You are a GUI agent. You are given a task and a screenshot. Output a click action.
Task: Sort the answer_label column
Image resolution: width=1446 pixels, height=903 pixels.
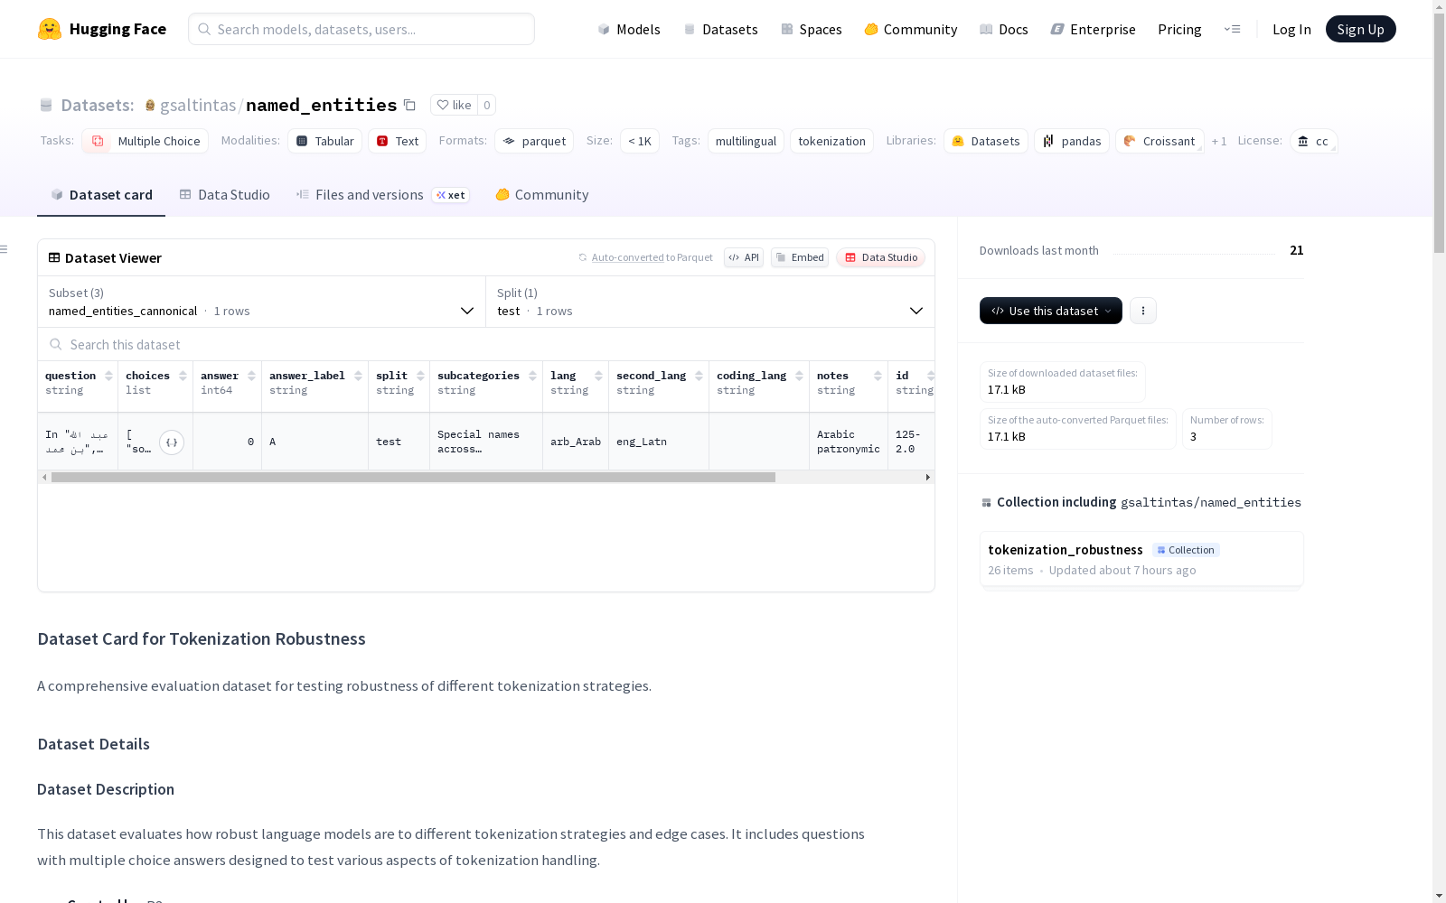358,376
